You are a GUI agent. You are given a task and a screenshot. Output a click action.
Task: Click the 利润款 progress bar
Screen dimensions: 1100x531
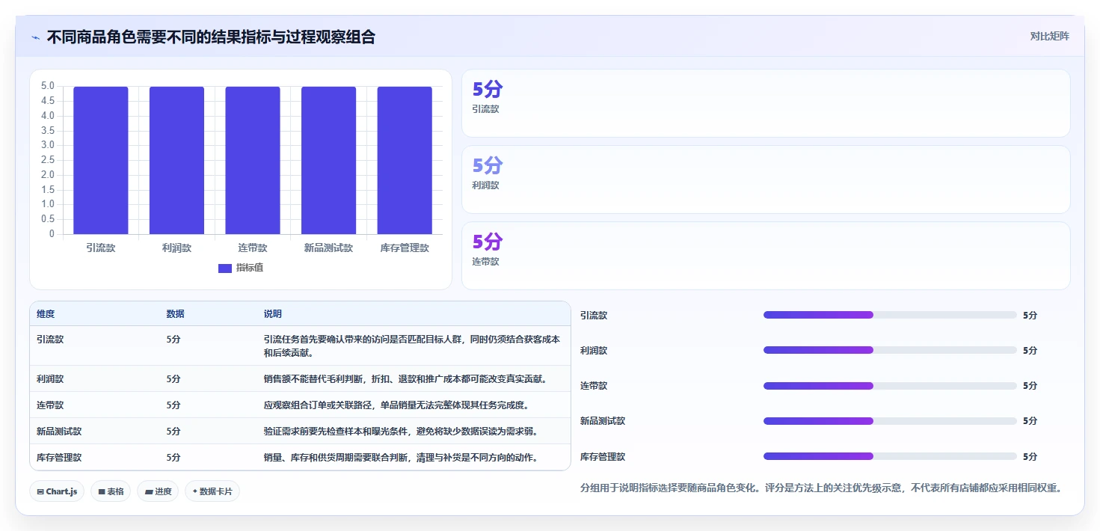pos(890,350)
